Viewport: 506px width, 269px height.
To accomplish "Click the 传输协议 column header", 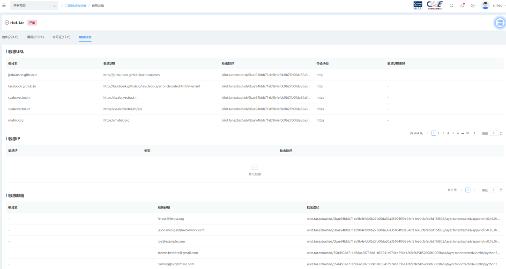I will (322, 64).
